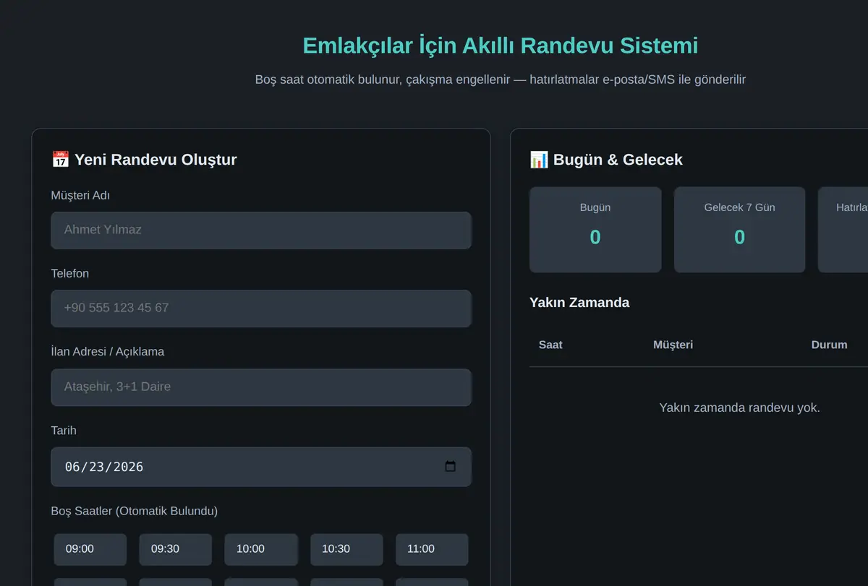Click the 'Boş Saatler (Otomatik Bulundu)' label
The width and height of the screenshot is (868, 586).
(135, 511)
